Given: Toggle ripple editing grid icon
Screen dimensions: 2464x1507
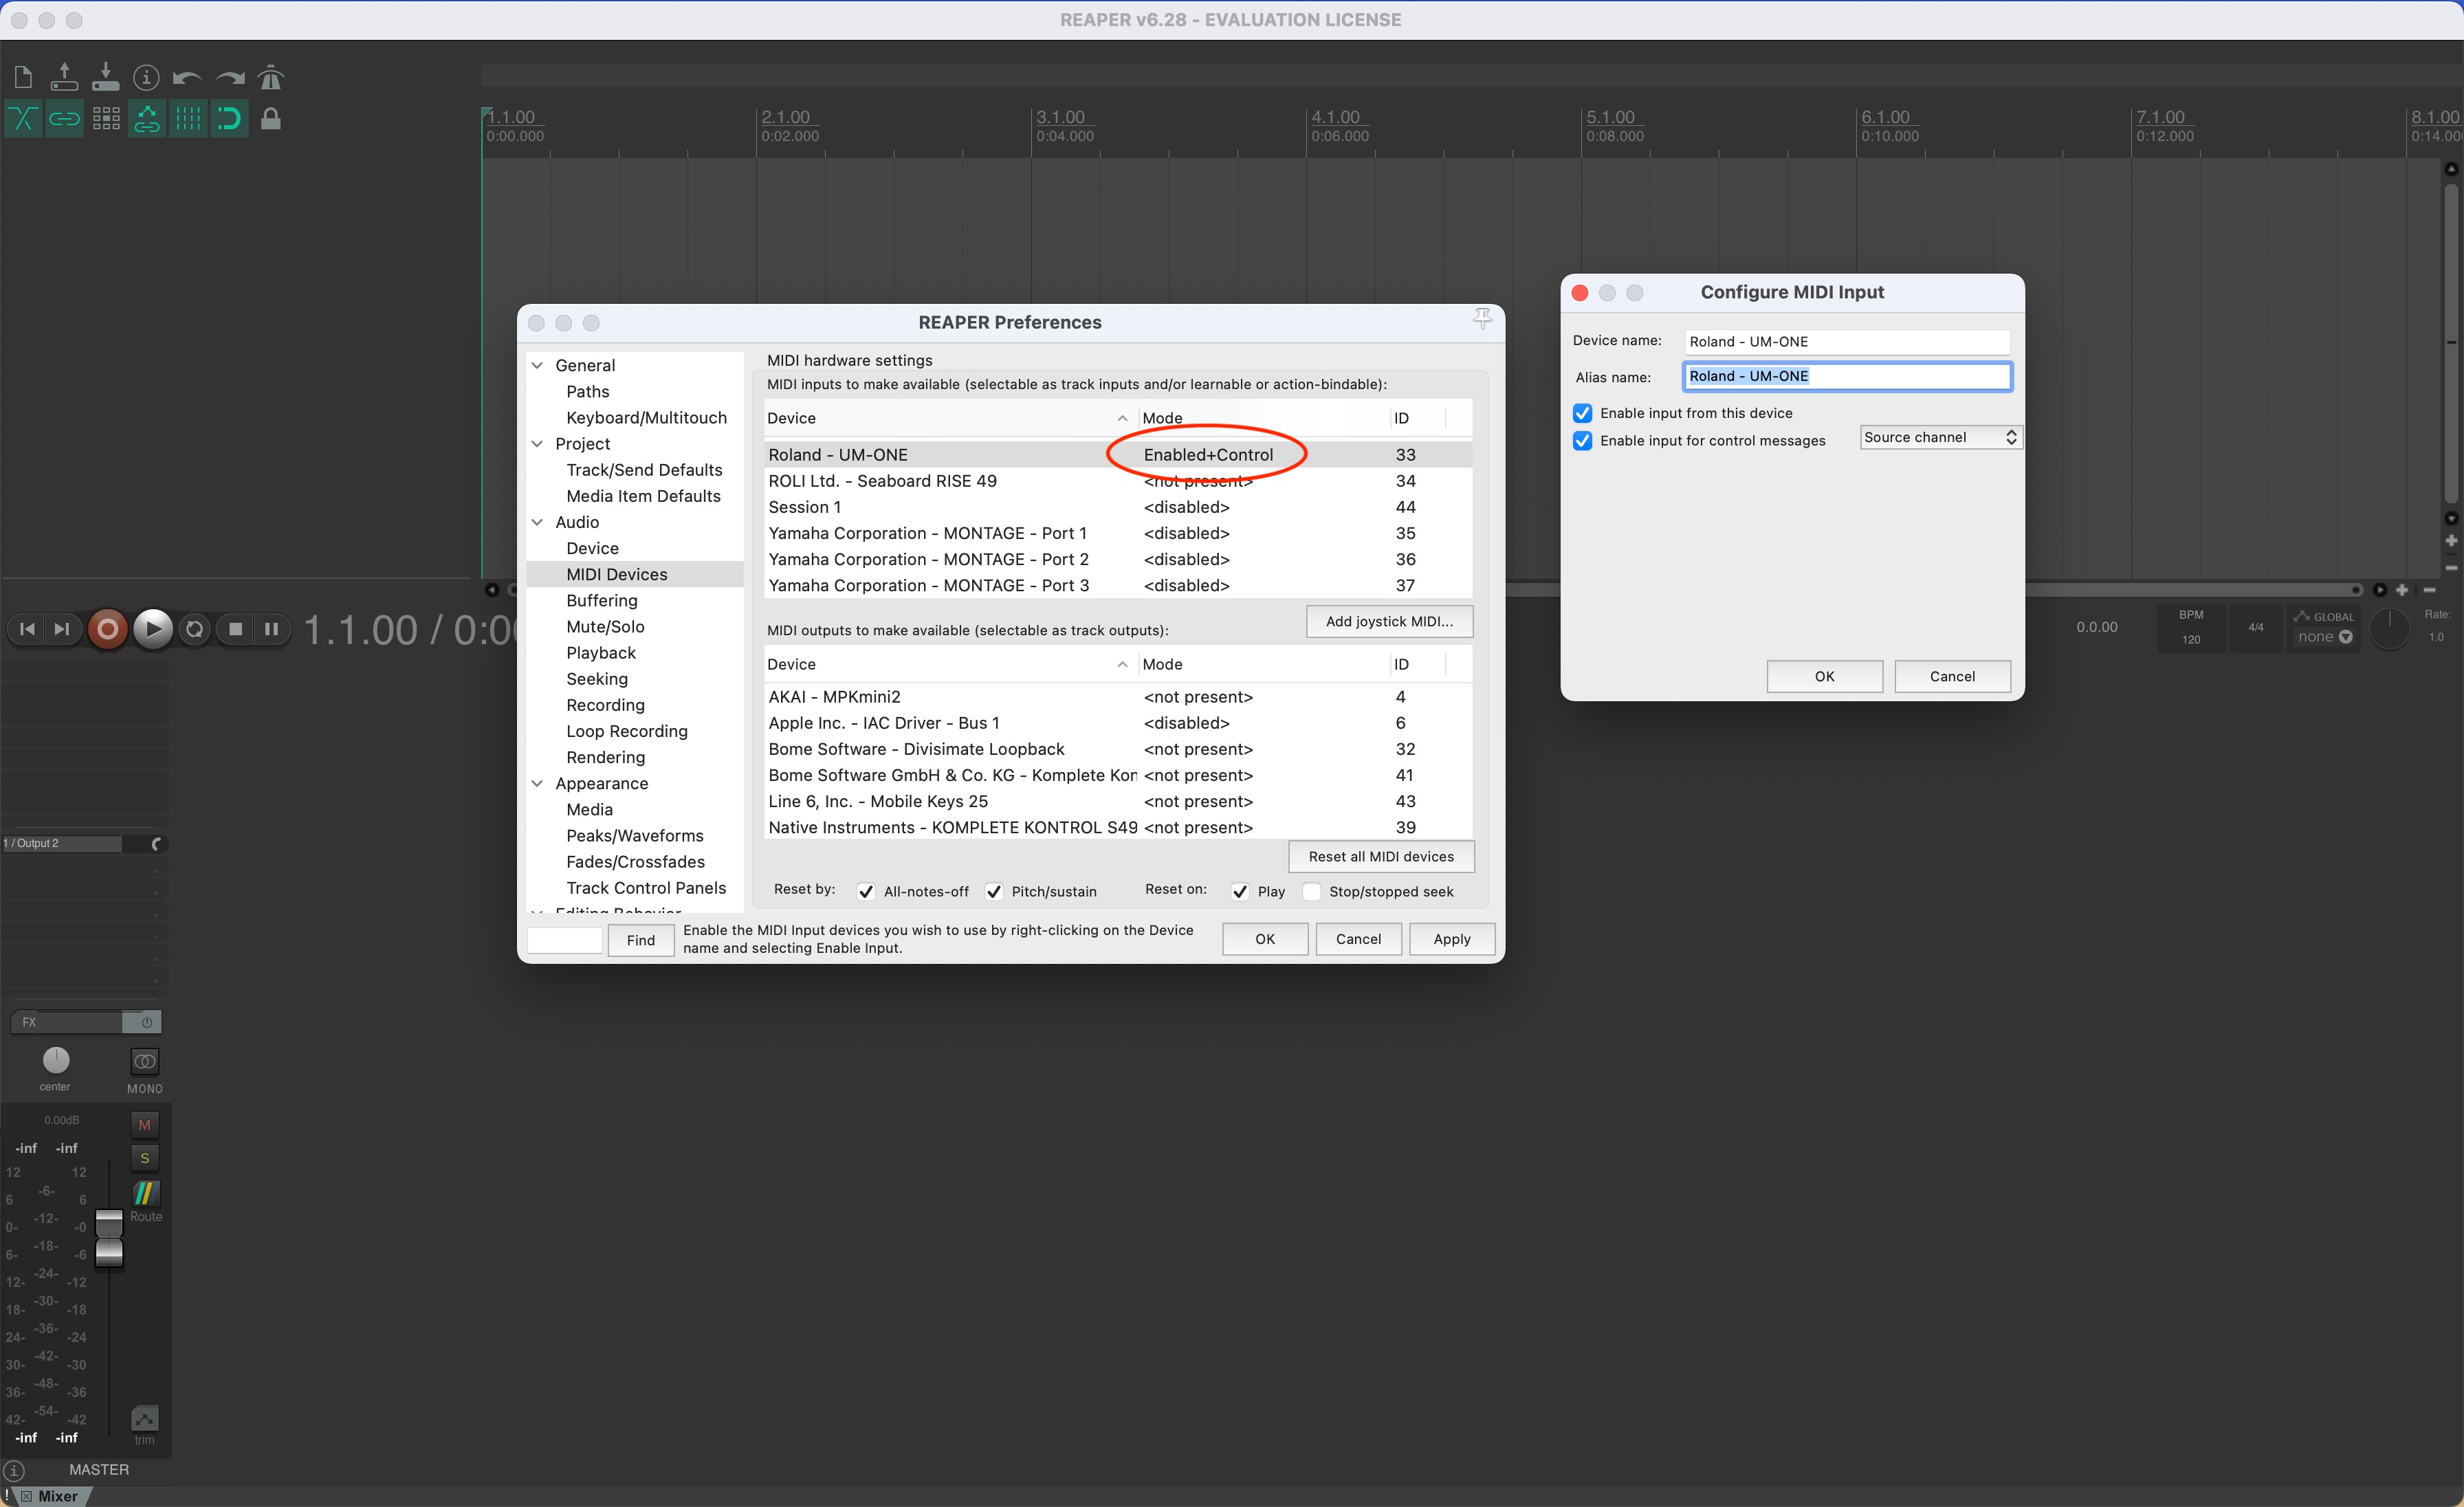Looking at the screenshot, I should 106,120.
